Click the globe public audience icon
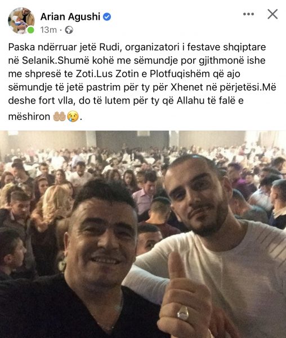This screenshot has height=338, width=286. coord(69,30)
